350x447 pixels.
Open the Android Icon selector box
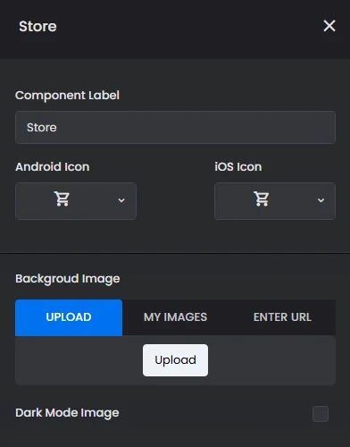(76, 201)
